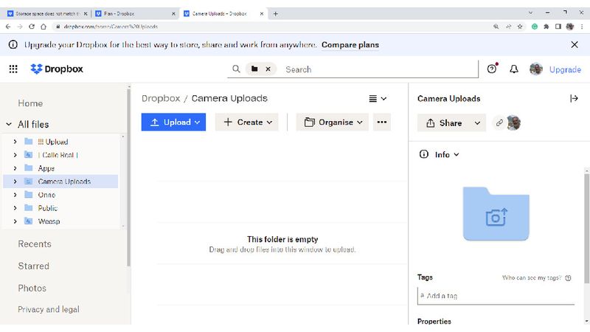Open the Share dropdown arrow
This screenshot has height=332, width=590.
click(x=477, y=122)
